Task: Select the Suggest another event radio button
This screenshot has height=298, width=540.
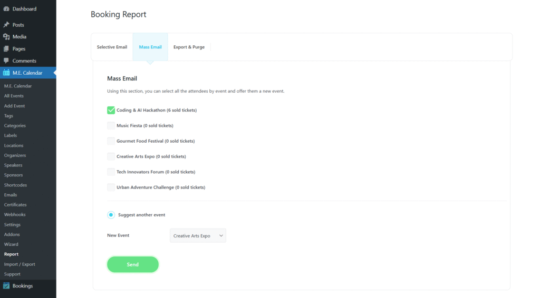Action: [x=111, y=215]
